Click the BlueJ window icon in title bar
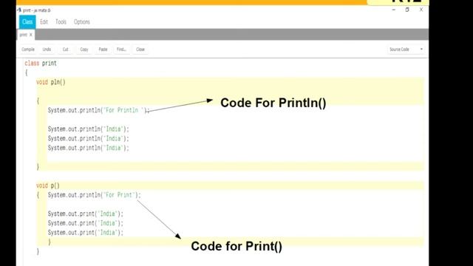 (x=19, y=10)
